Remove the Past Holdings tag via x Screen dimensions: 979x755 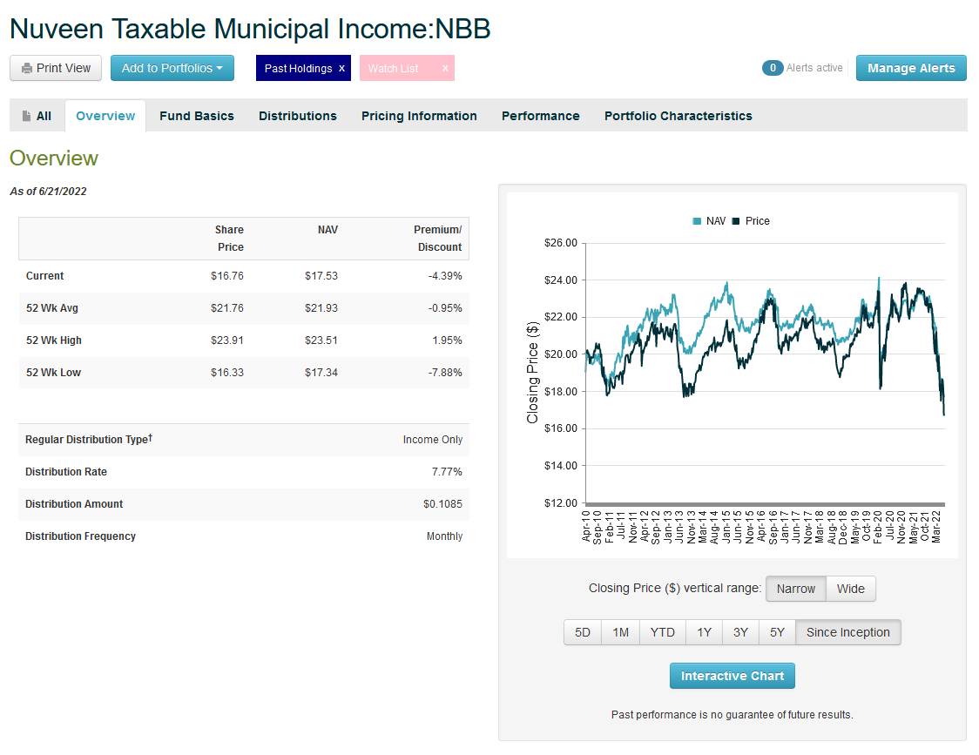click(341, 68)
